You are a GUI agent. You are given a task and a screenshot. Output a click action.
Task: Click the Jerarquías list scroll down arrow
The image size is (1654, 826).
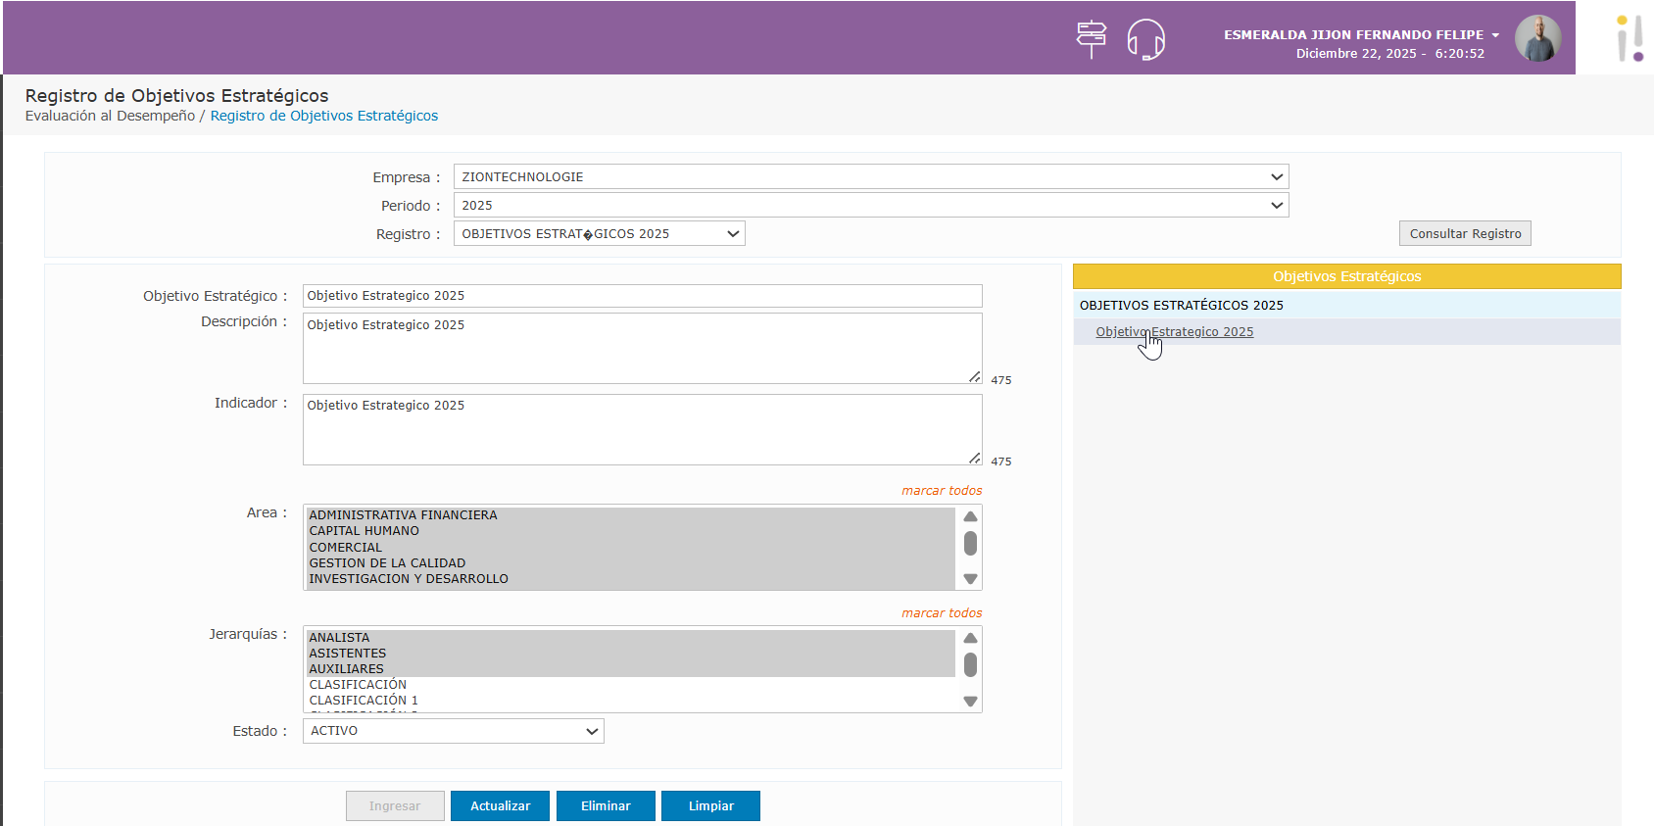[x=970, y=702]
